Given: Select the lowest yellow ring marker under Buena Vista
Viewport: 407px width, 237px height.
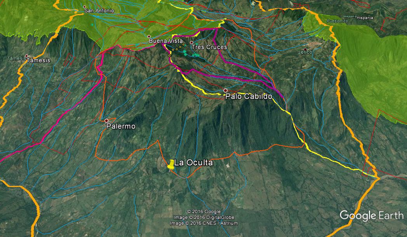Looking at the screenshot, I should [x=169, y=56].
